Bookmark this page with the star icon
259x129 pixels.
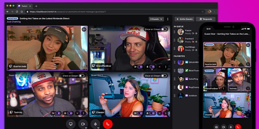point(203,12)
